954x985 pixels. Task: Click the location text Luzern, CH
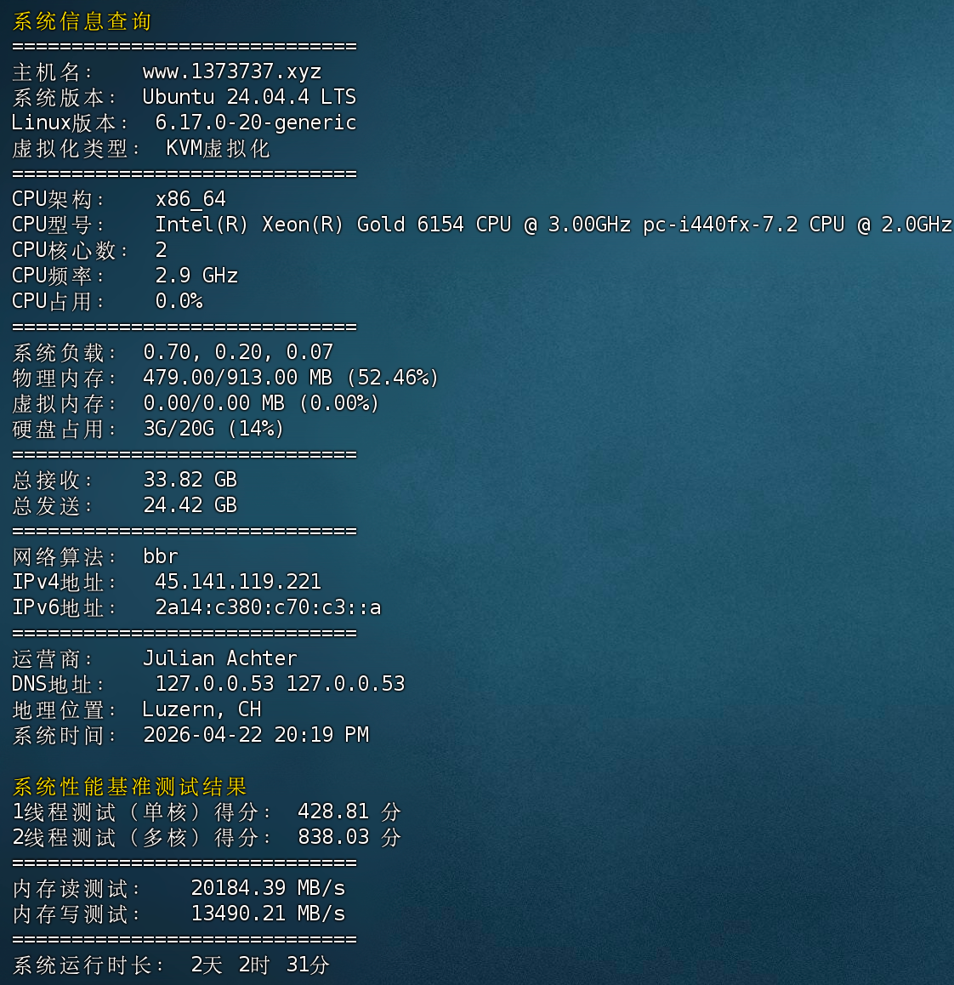[x=202, y=709]
